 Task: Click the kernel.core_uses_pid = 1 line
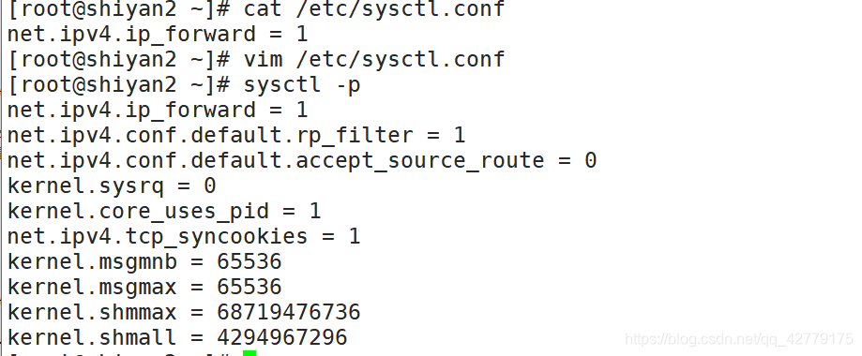point(164,212)
